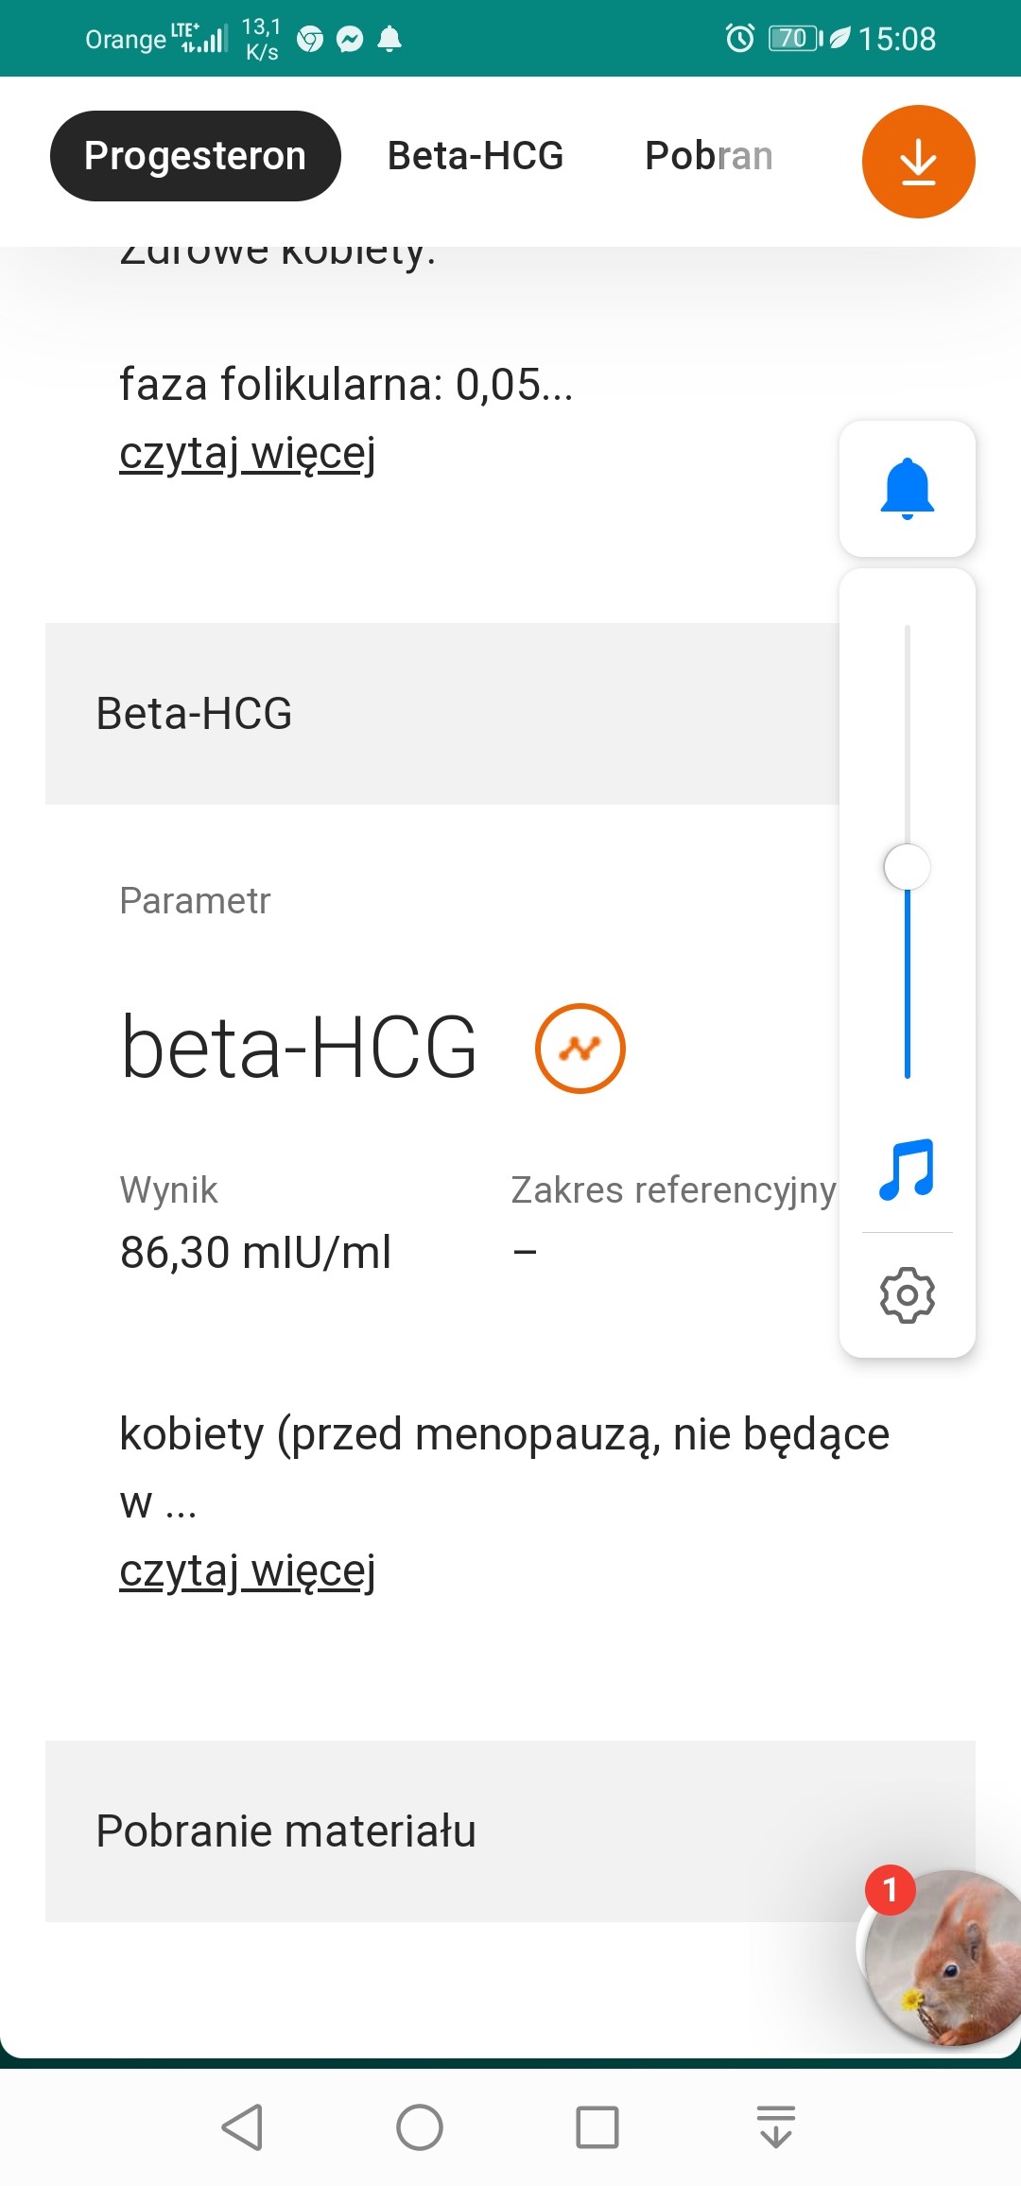Switch to the Pobranie tab

[x=709, y=156]
